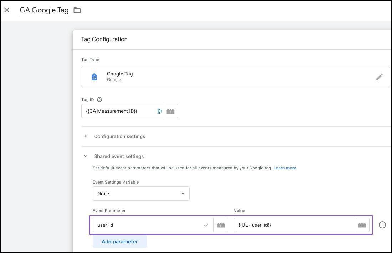392x253 pixels.
Task: Click the Event Parameter column label
Action: [109, 211]
